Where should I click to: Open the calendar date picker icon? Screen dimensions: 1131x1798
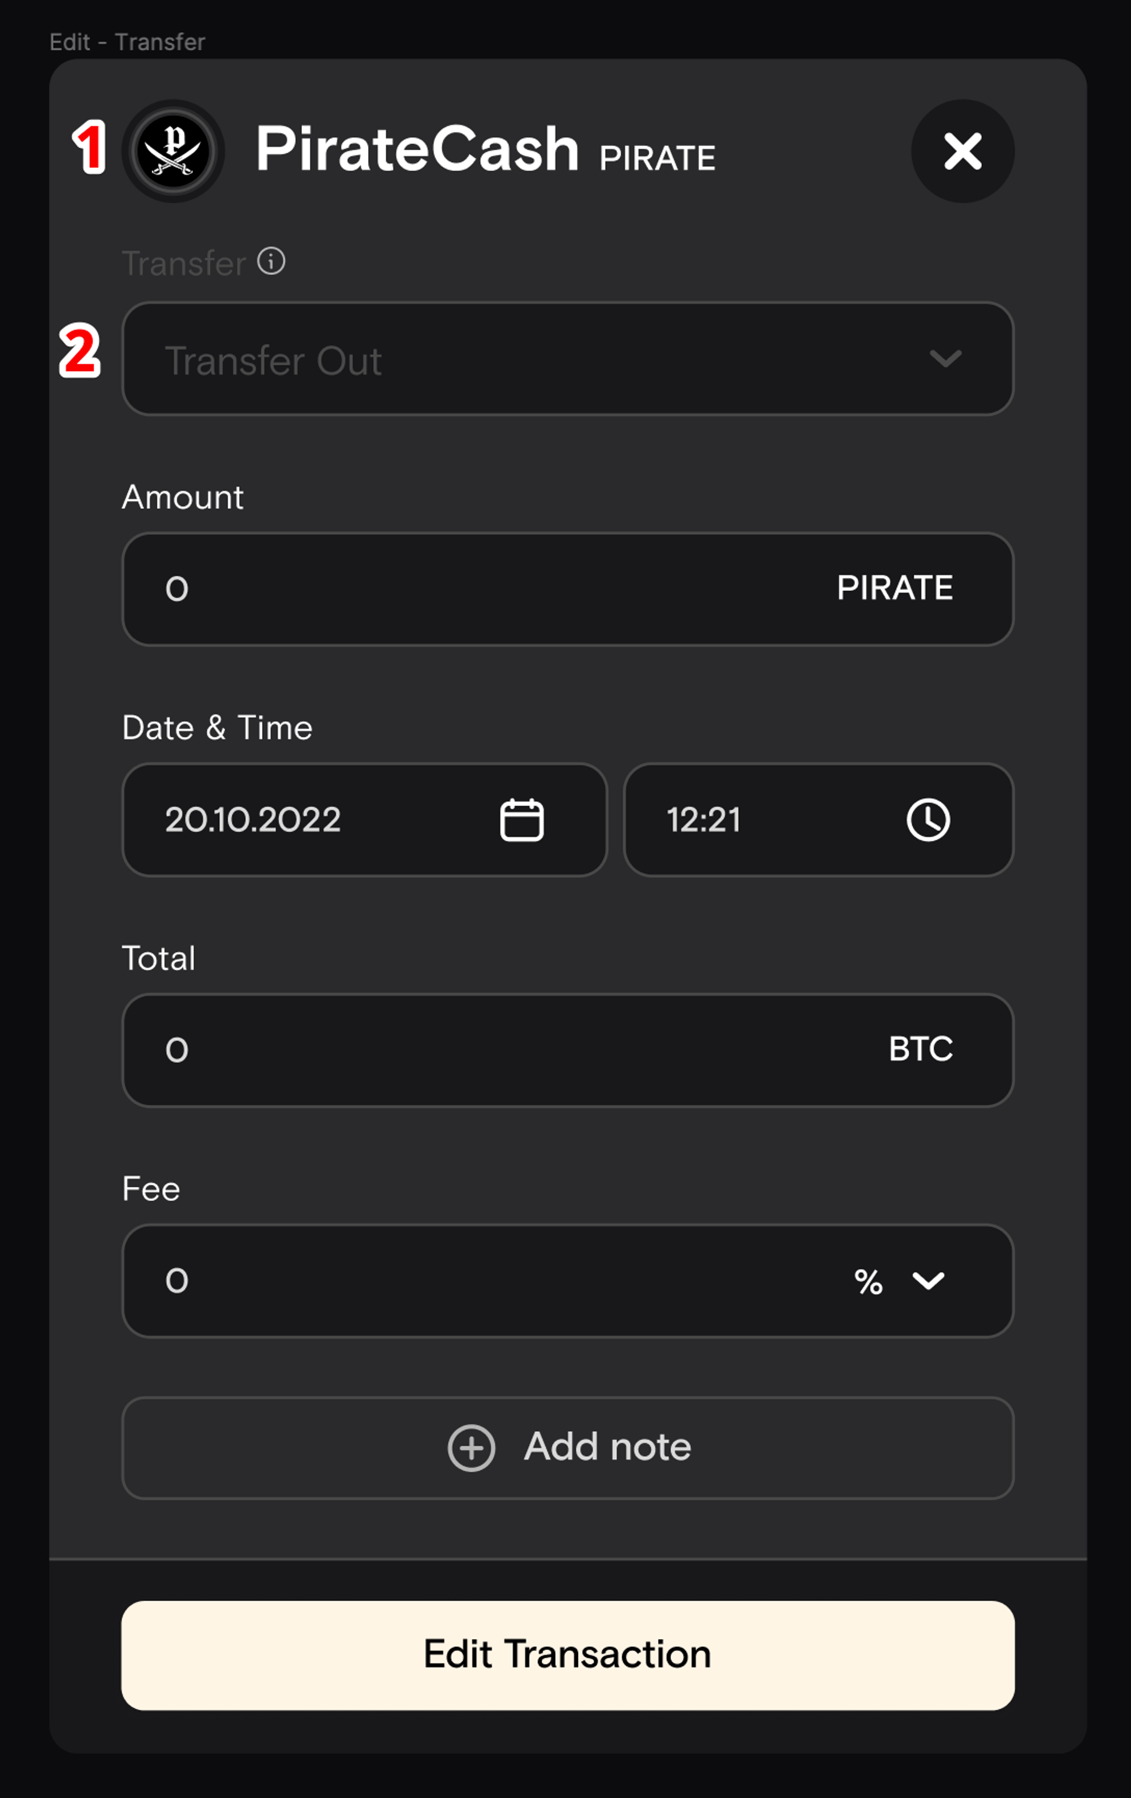coord(521,820)
